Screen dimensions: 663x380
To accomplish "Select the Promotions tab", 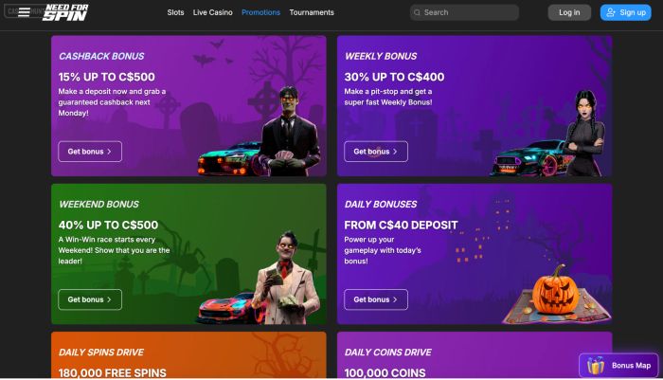I will pyautogui.click(x=260, y=12).
